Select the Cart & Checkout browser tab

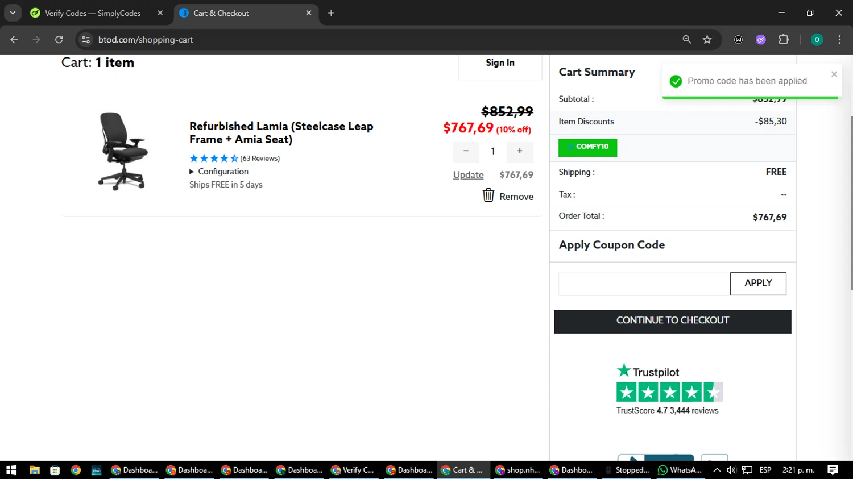[245, 13]
